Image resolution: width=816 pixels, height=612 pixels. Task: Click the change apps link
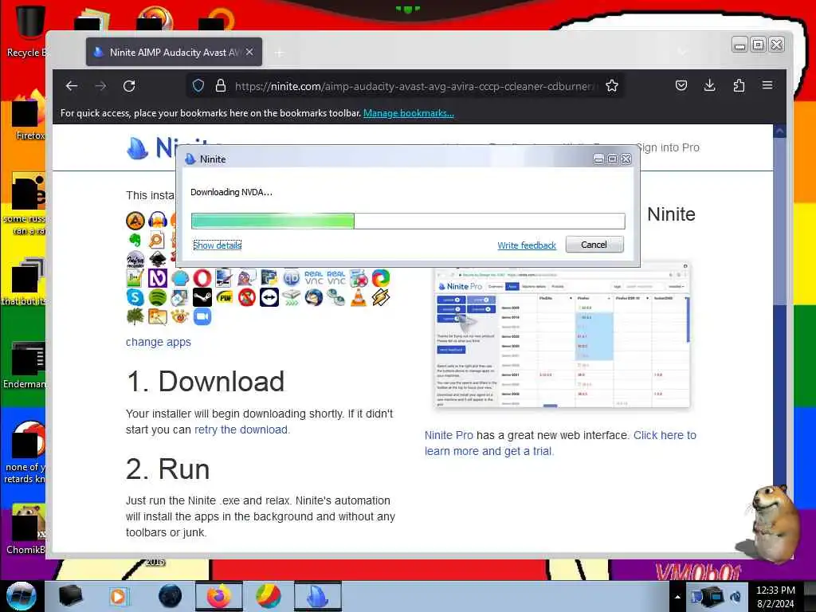click(x=159, y=342)
